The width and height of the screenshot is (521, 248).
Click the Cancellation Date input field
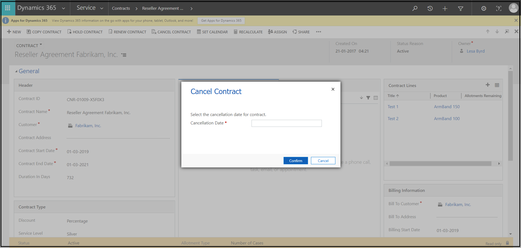pyautogui.click(x=287, y=123)
